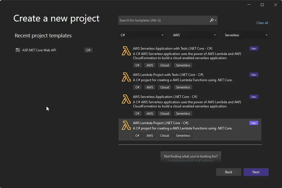Click the Cloud tag on AWS Serverless Application with Tests
Viewport: 282px width, 188px height.
tap(164, 65)
